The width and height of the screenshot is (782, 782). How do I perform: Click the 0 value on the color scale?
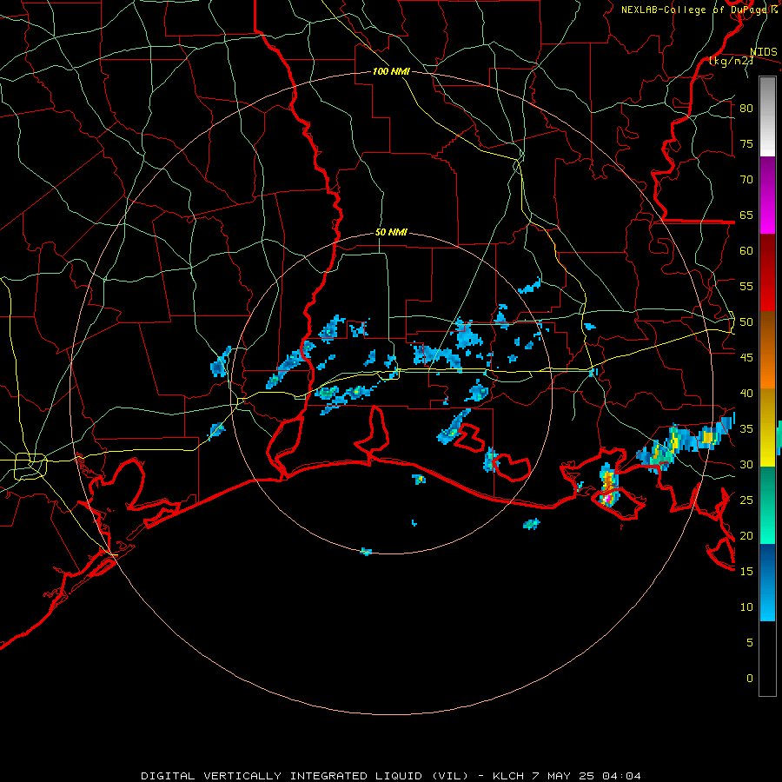click(750, 679)
